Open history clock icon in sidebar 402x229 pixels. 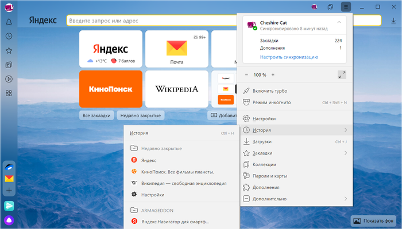pos(9,36)
